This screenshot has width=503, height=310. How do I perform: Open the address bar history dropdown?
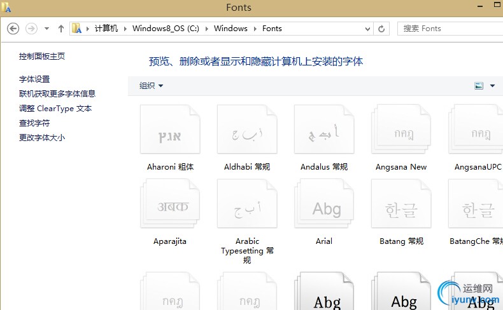point(367,29)
